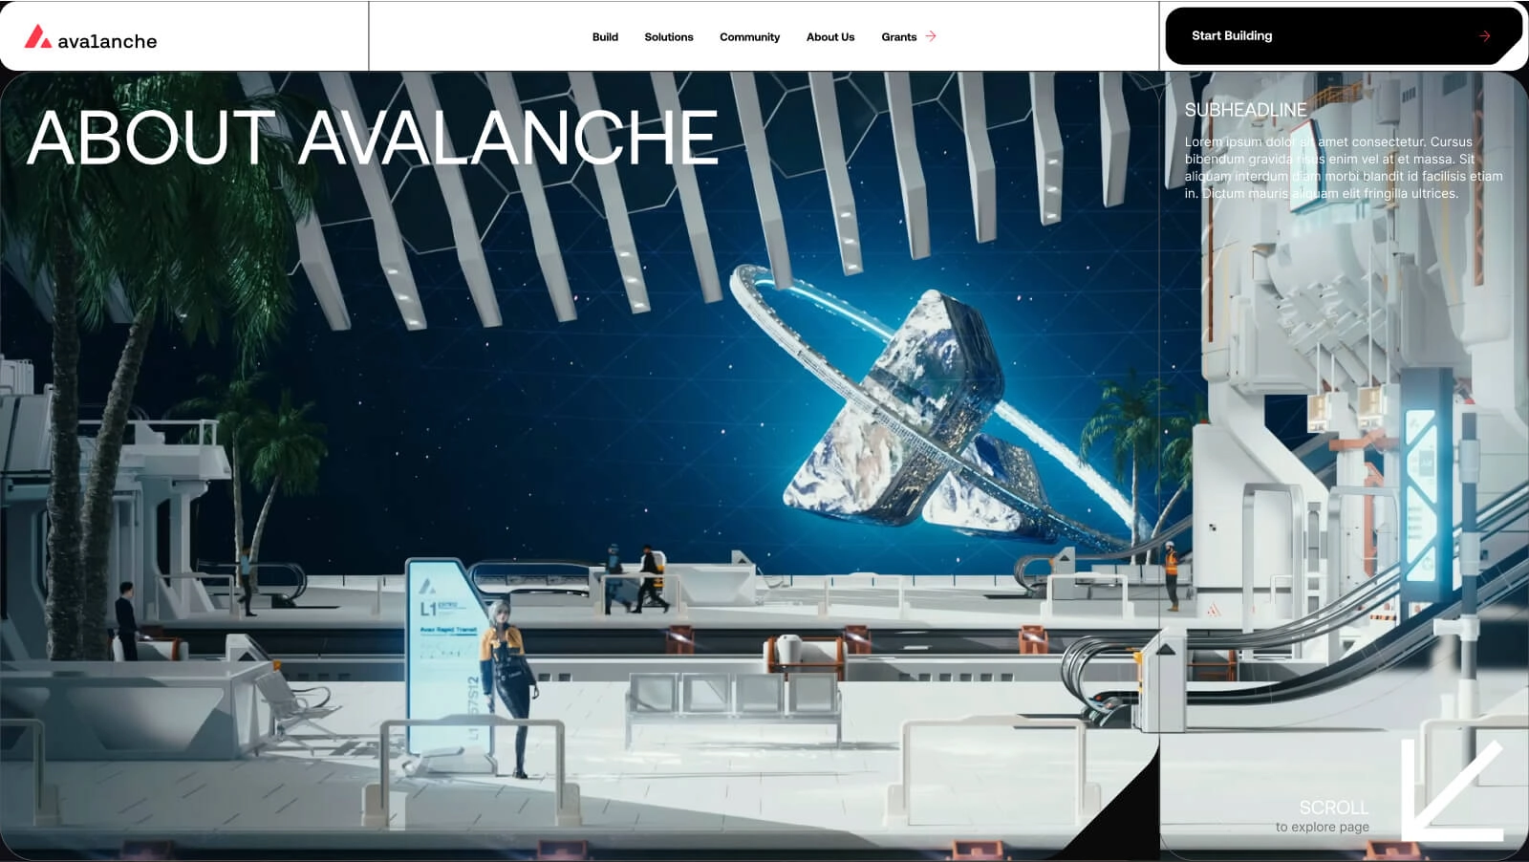Screen dimensions: 1529x862
Task: Click the red Avalanche triangle logo icon
Action: click(37, 37)
